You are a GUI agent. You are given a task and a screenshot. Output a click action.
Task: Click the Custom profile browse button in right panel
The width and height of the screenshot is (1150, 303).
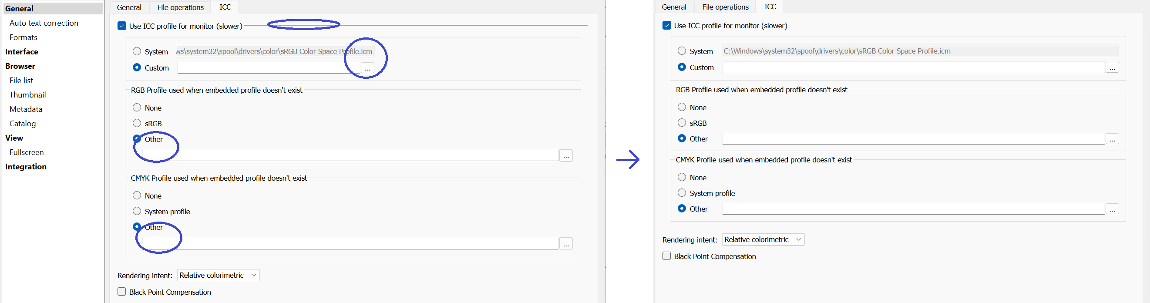click(x=1112, y=68)
